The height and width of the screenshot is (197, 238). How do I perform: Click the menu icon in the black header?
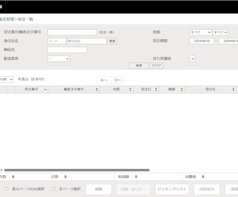pyautogui.click(x=1, y=7)
